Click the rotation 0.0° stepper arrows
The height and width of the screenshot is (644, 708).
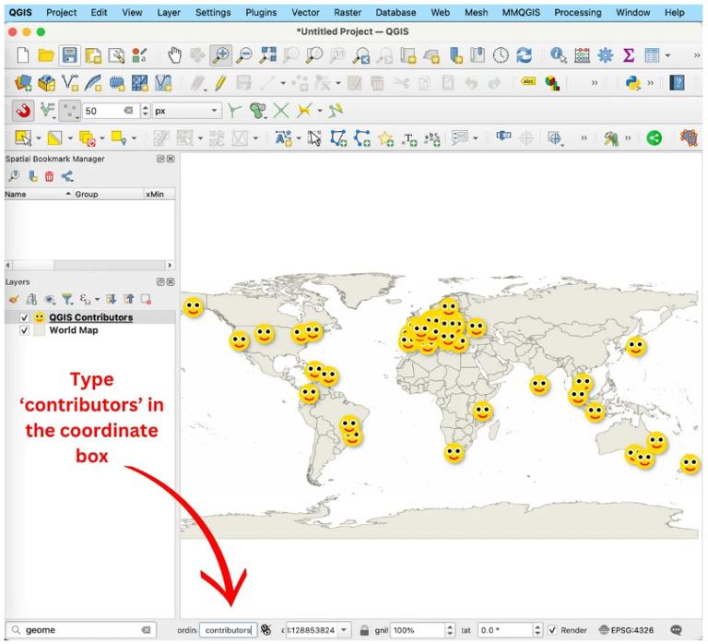coord(537,629)
